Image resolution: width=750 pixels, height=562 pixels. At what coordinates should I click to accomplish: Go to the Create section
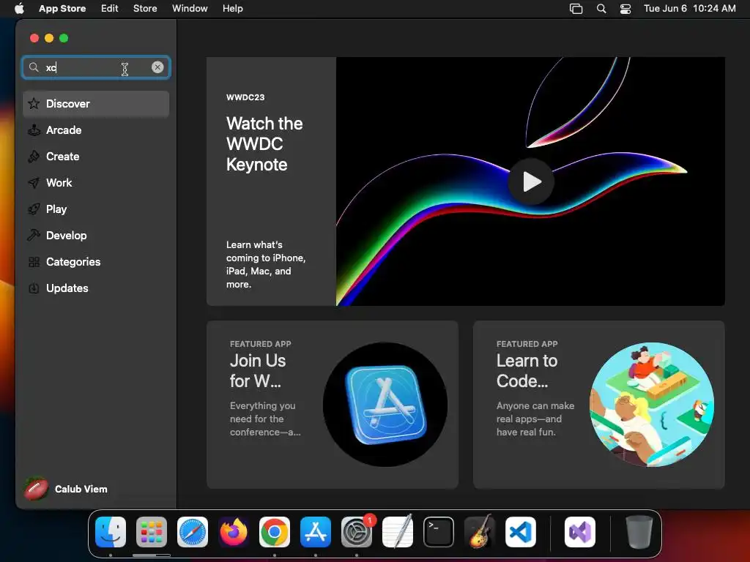click(x=96, y=157)
